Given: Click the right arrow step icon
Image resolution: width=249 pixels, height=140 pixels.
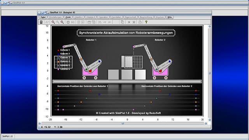Looking at the screenshot, I should click(105, 22).
